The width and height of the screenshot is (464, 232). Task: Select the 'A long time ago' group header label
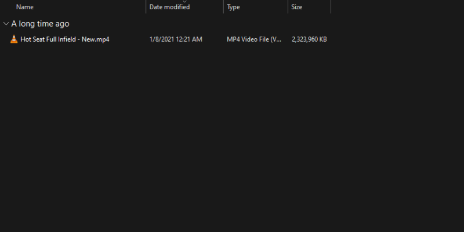(40, 24)
